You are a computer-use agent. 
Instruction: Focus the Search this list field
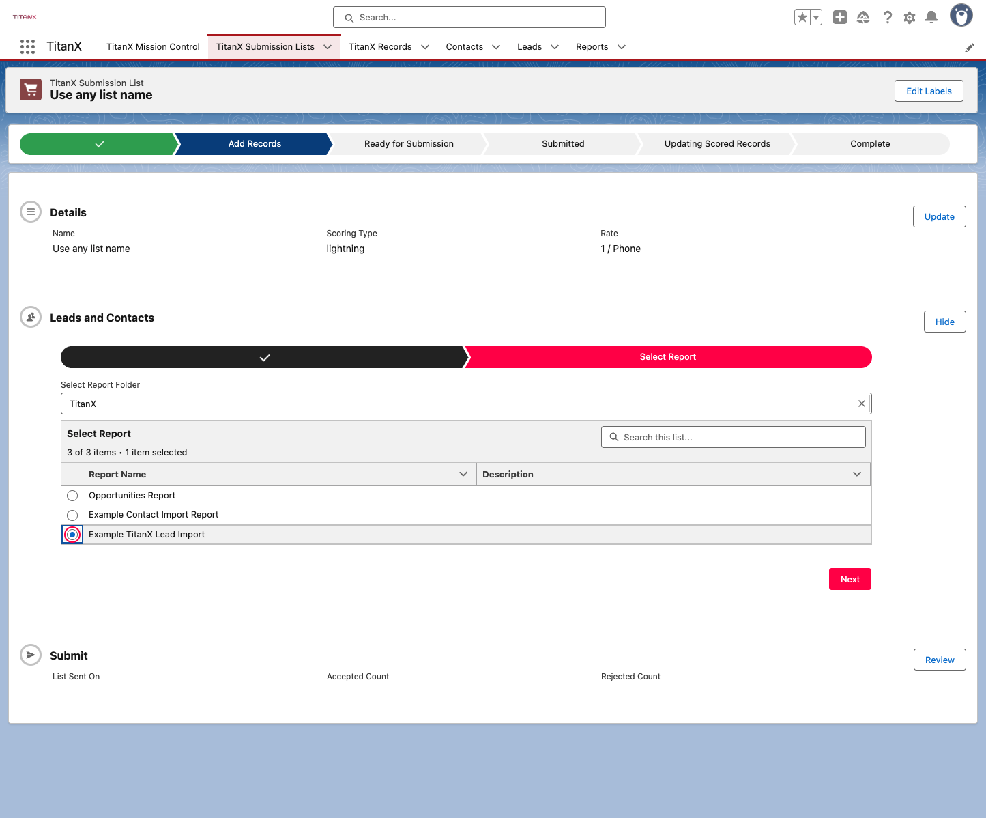[734, 437]
